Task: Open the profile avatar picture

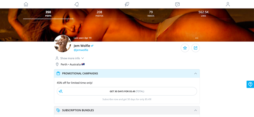Action: [62, 43]
